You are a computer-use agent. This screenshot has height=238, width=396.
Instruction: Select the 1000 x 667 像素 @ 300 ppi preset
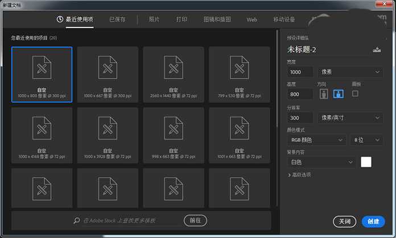coord(108,75)
